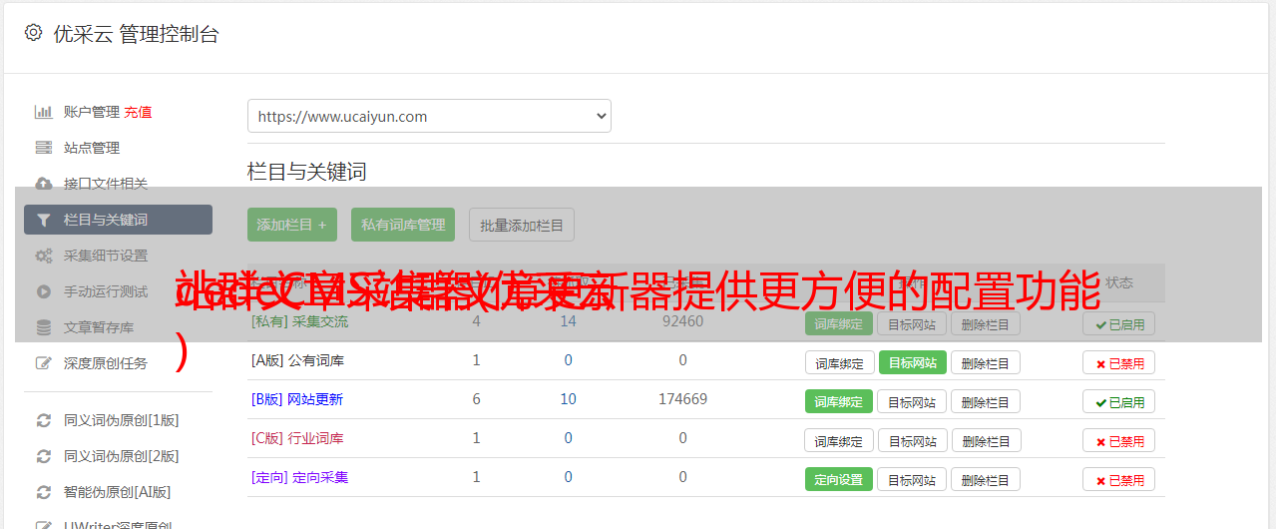Toggle 已禁用 status for 定向采集 row
This screenshot has height=529, width=1276.
1119,479
